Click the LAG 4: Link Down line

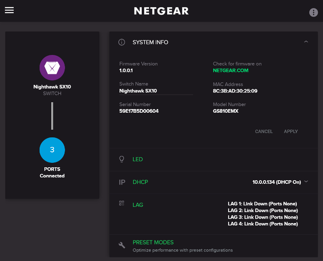pyautogui.click(x=263, y=224)
